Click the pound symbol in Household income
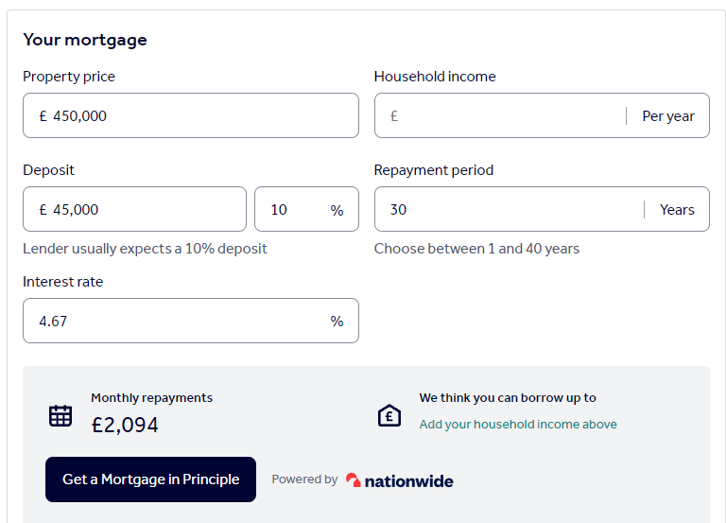Screen dimensions: 726x523 394,116
